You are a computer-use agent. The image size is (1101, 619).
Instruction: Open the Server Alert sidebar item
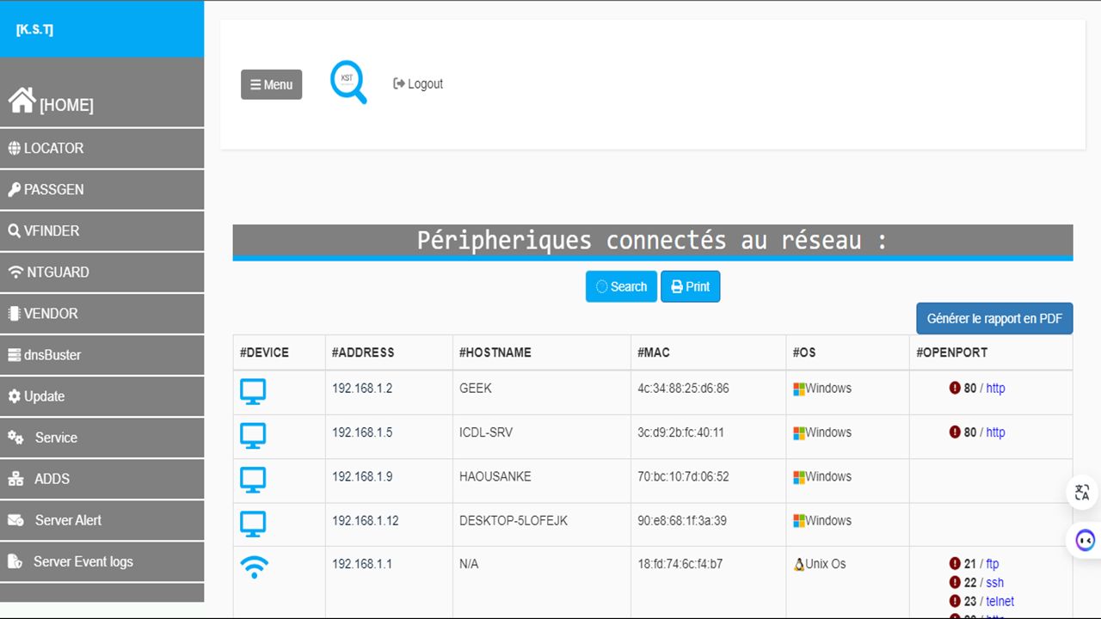tap(101, 519)
